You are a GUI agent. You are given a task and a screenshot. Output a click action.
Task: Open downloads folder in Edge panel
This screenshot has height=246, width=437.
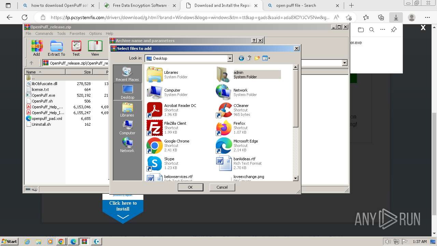(x=361, y=30)
